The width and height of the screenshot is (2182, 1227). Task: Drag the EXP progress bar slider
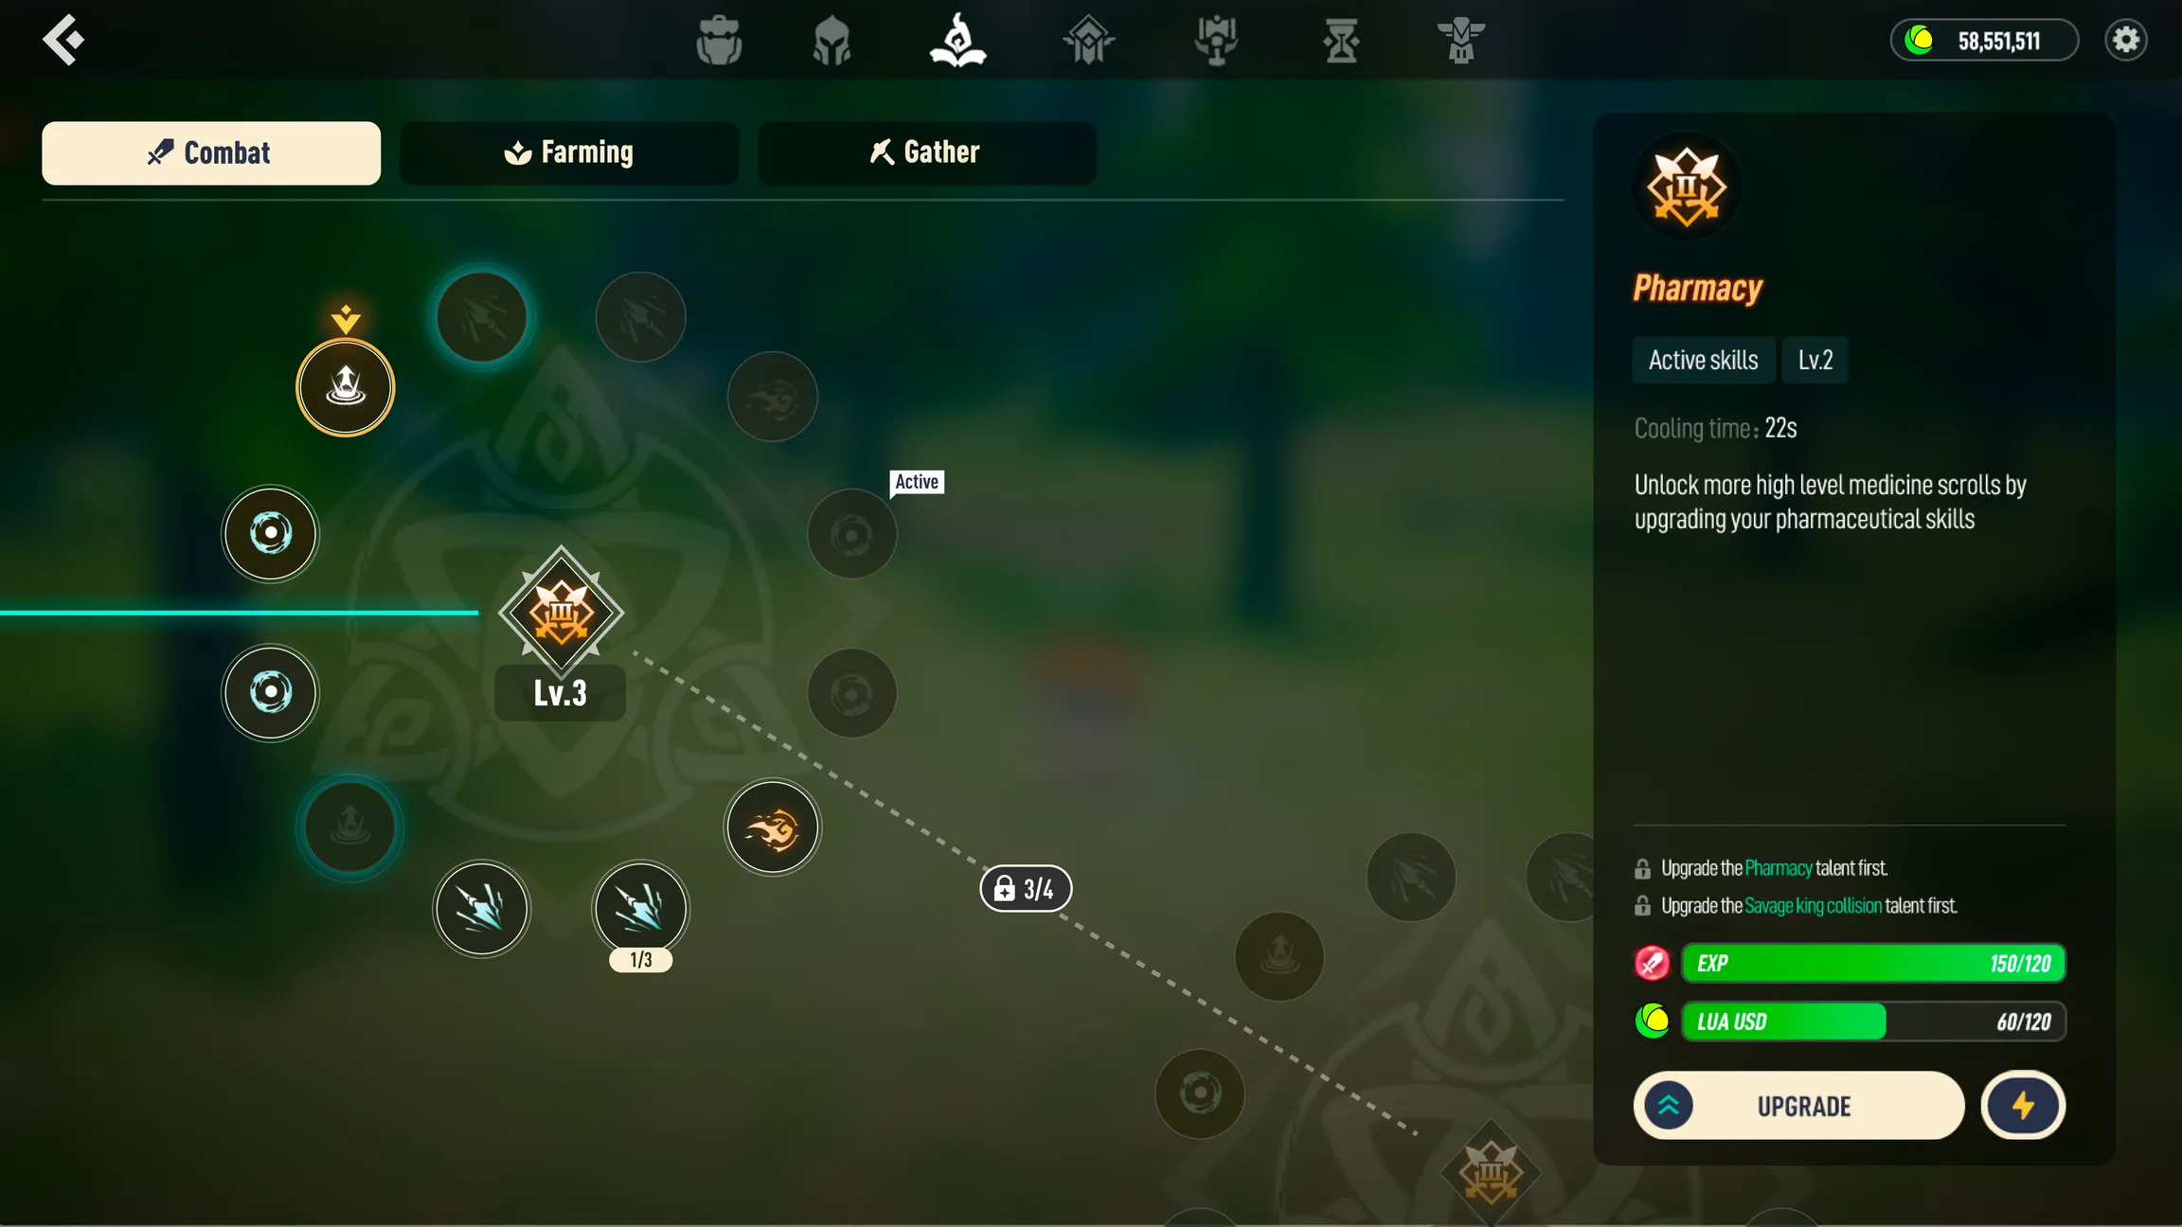click(2062, 963)
